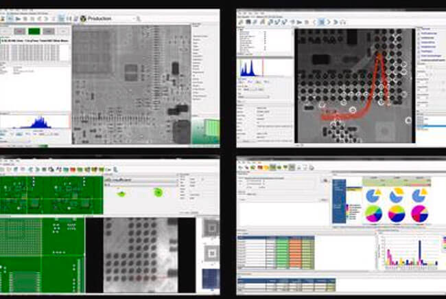
Task: Click the first icon in the trace window toolbar
Action: point(241,22)
